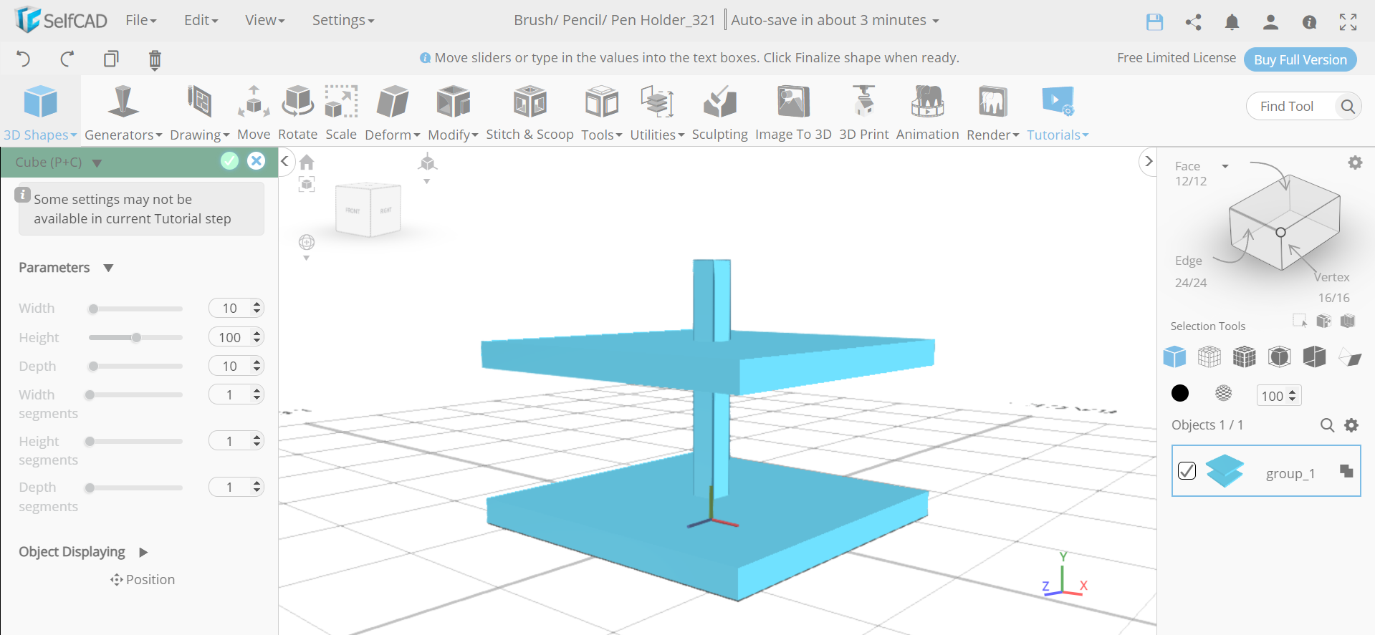Cancel the Cube tool with X
Image resolution: width=1375 pixels, height=635 pixels.
click(x=256, y=161)
